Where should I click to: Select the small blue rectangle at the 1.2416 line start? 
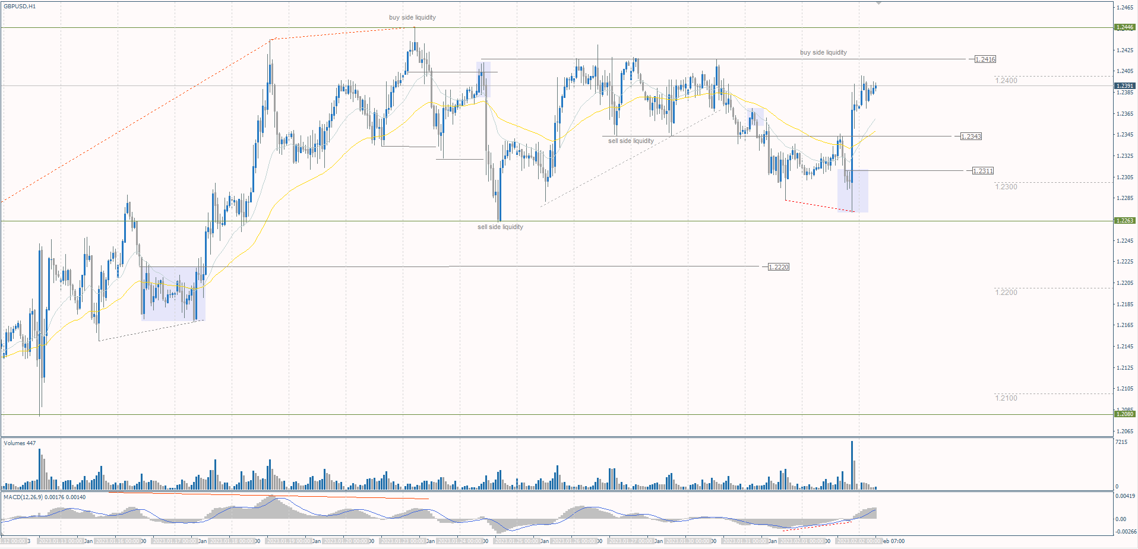[483, 80]
